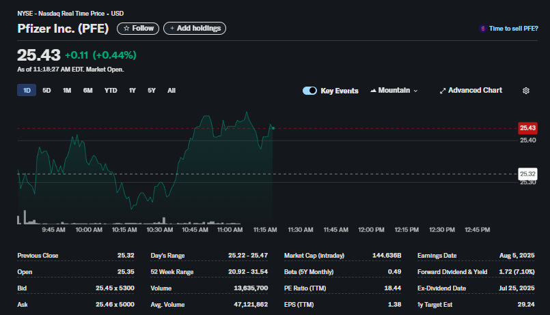
Task: Click the purple dollar icon beside Time to sell PFE
Action: point(482,29)
